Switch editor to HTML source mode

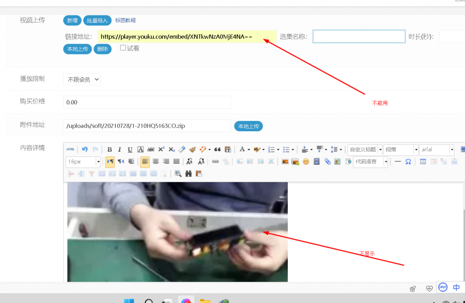[x=70, y=149]
